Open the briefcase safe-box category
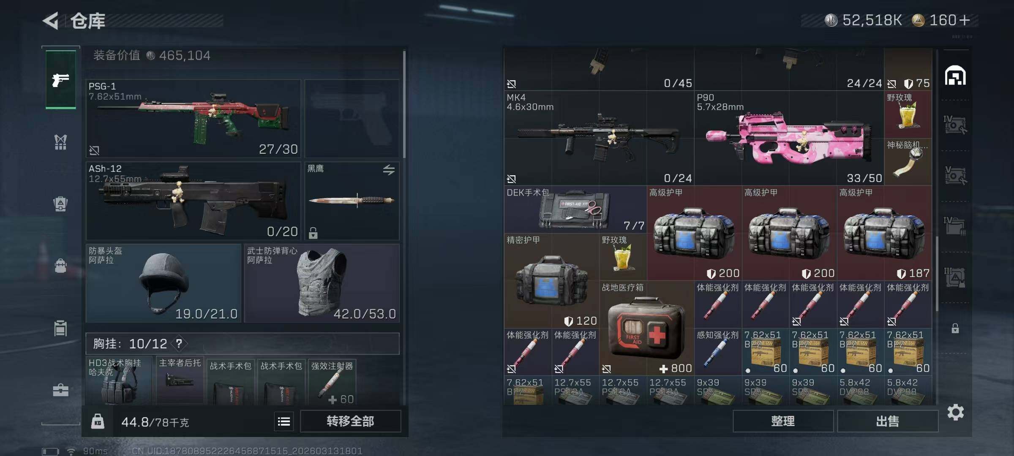Image resolution: width=1014 pixels, height=456 pixels. pos(61,390)
